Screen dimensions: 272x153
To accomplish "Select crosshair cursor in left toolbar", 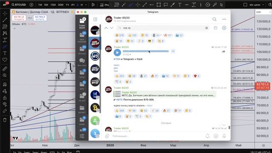I will click(x=5, y=13).
